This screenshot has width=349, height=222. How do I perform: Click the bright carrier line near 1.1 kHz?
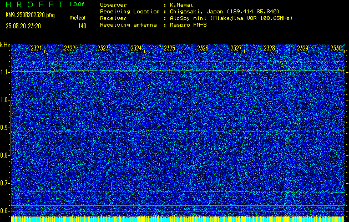coord(178,70)
